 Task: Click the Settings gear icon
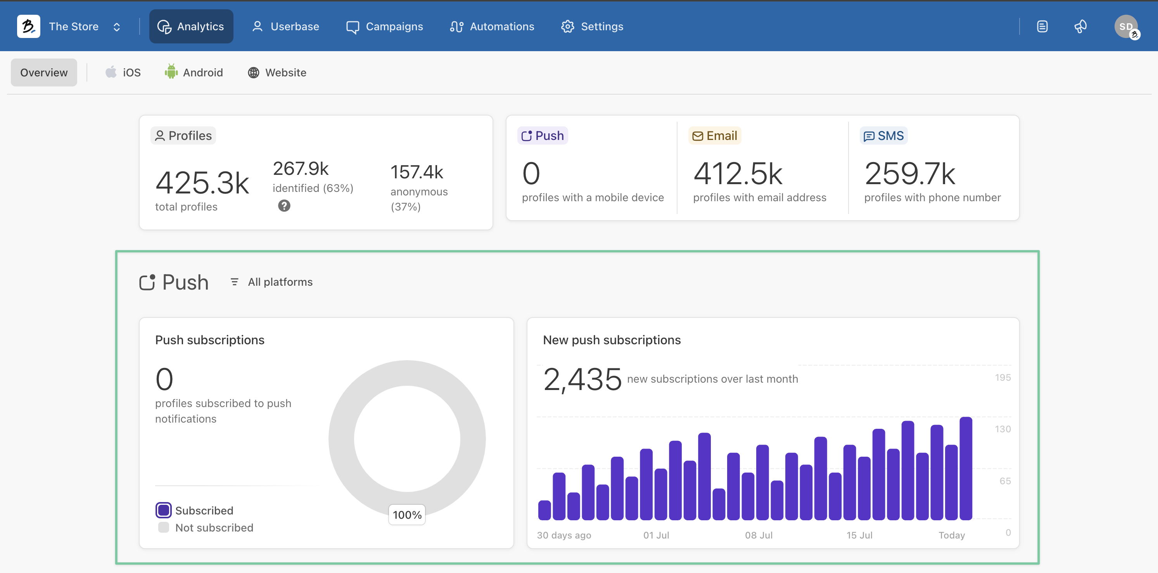[567, 26]
